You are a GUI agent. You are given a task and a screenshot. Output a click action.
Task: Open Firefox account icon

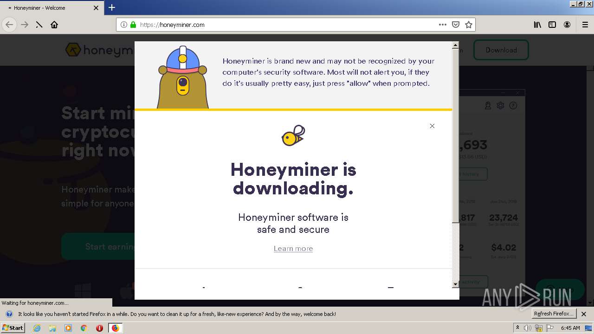(x=567, y=25)
